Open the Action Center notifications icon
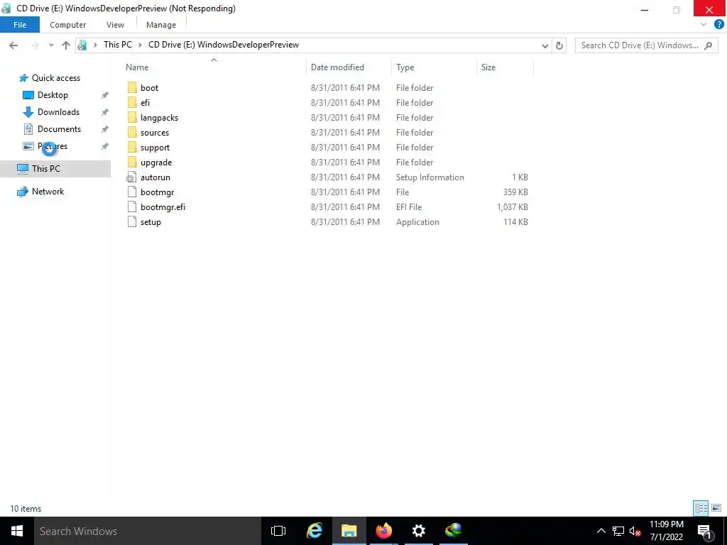Viewport: 727px width, 545px height. (x=704, y=531)
